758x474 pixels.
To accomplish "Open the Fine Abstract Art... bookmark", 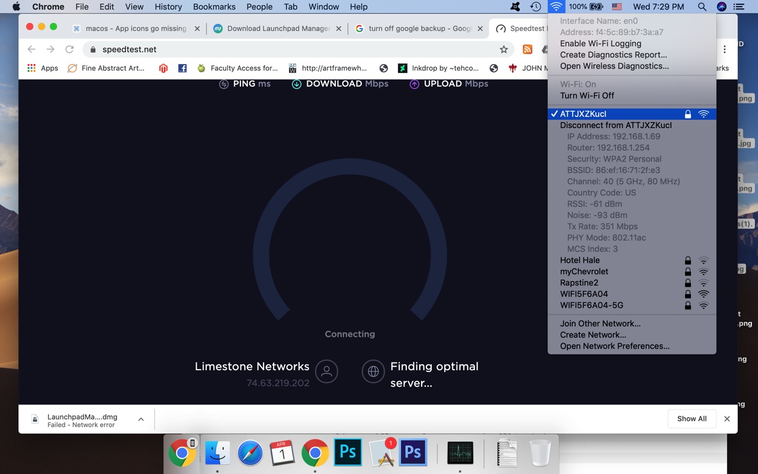I will [x=106, y=68].
